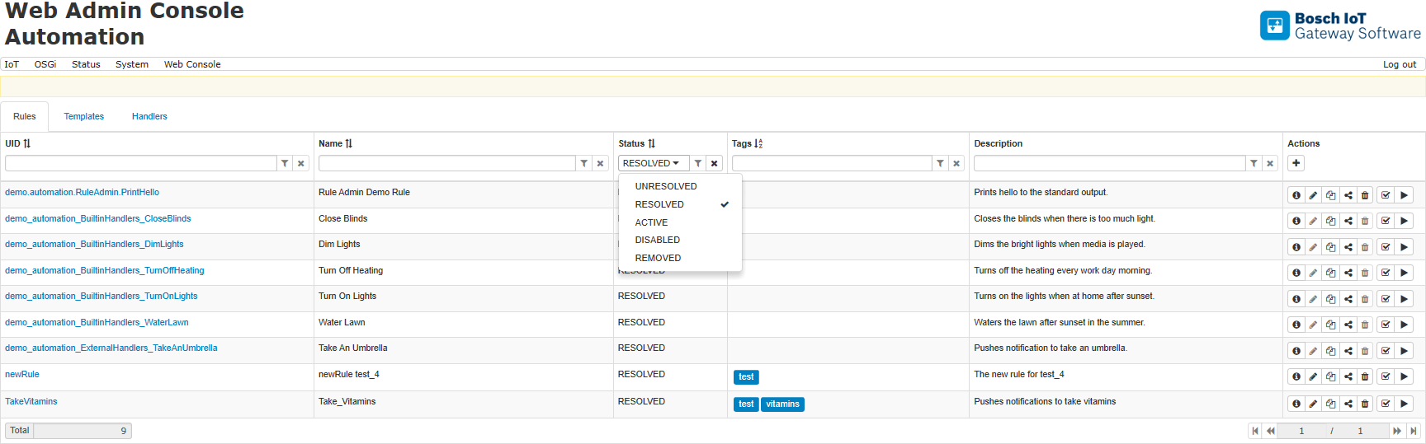Focus the Description filter text field
The height and width of the screenshot is (444, 1426).
1109,163
